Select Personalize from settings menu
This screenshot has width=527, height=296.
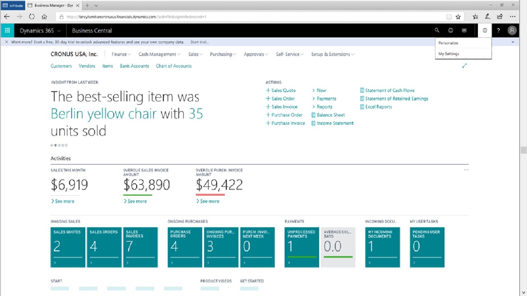coord(463,43)
